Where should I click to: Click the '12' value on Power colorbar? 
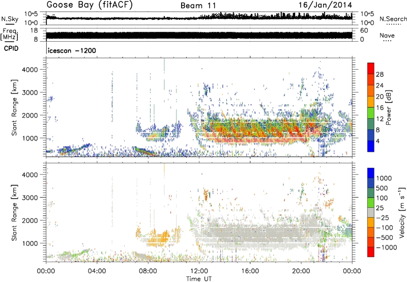pos(380,119)
